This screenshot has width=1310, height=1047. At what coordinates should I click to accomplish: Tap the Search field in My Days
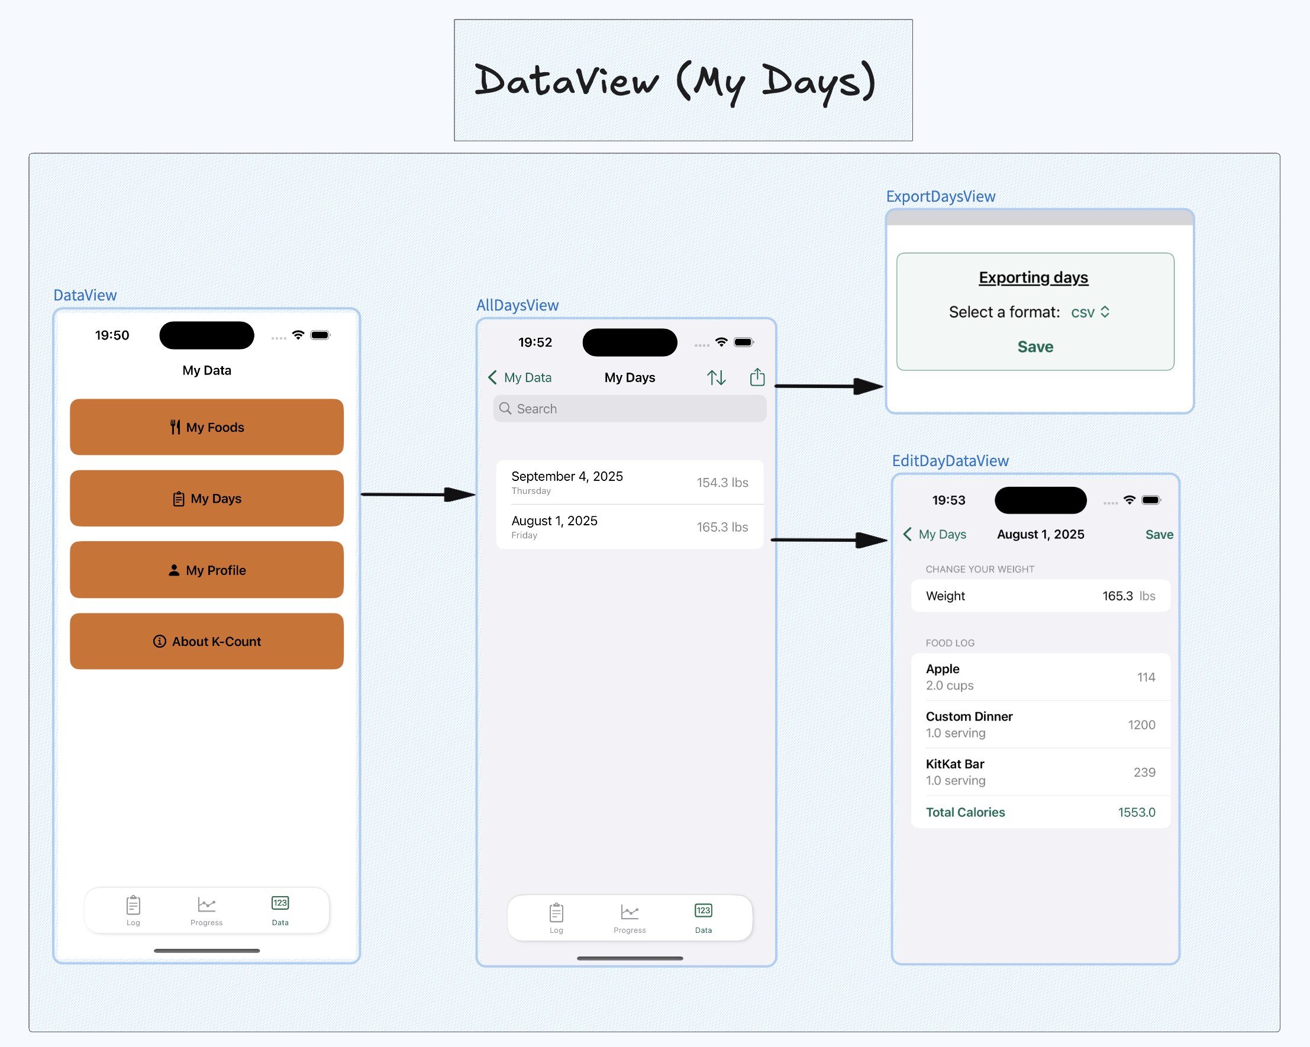[x=630, y=408]
